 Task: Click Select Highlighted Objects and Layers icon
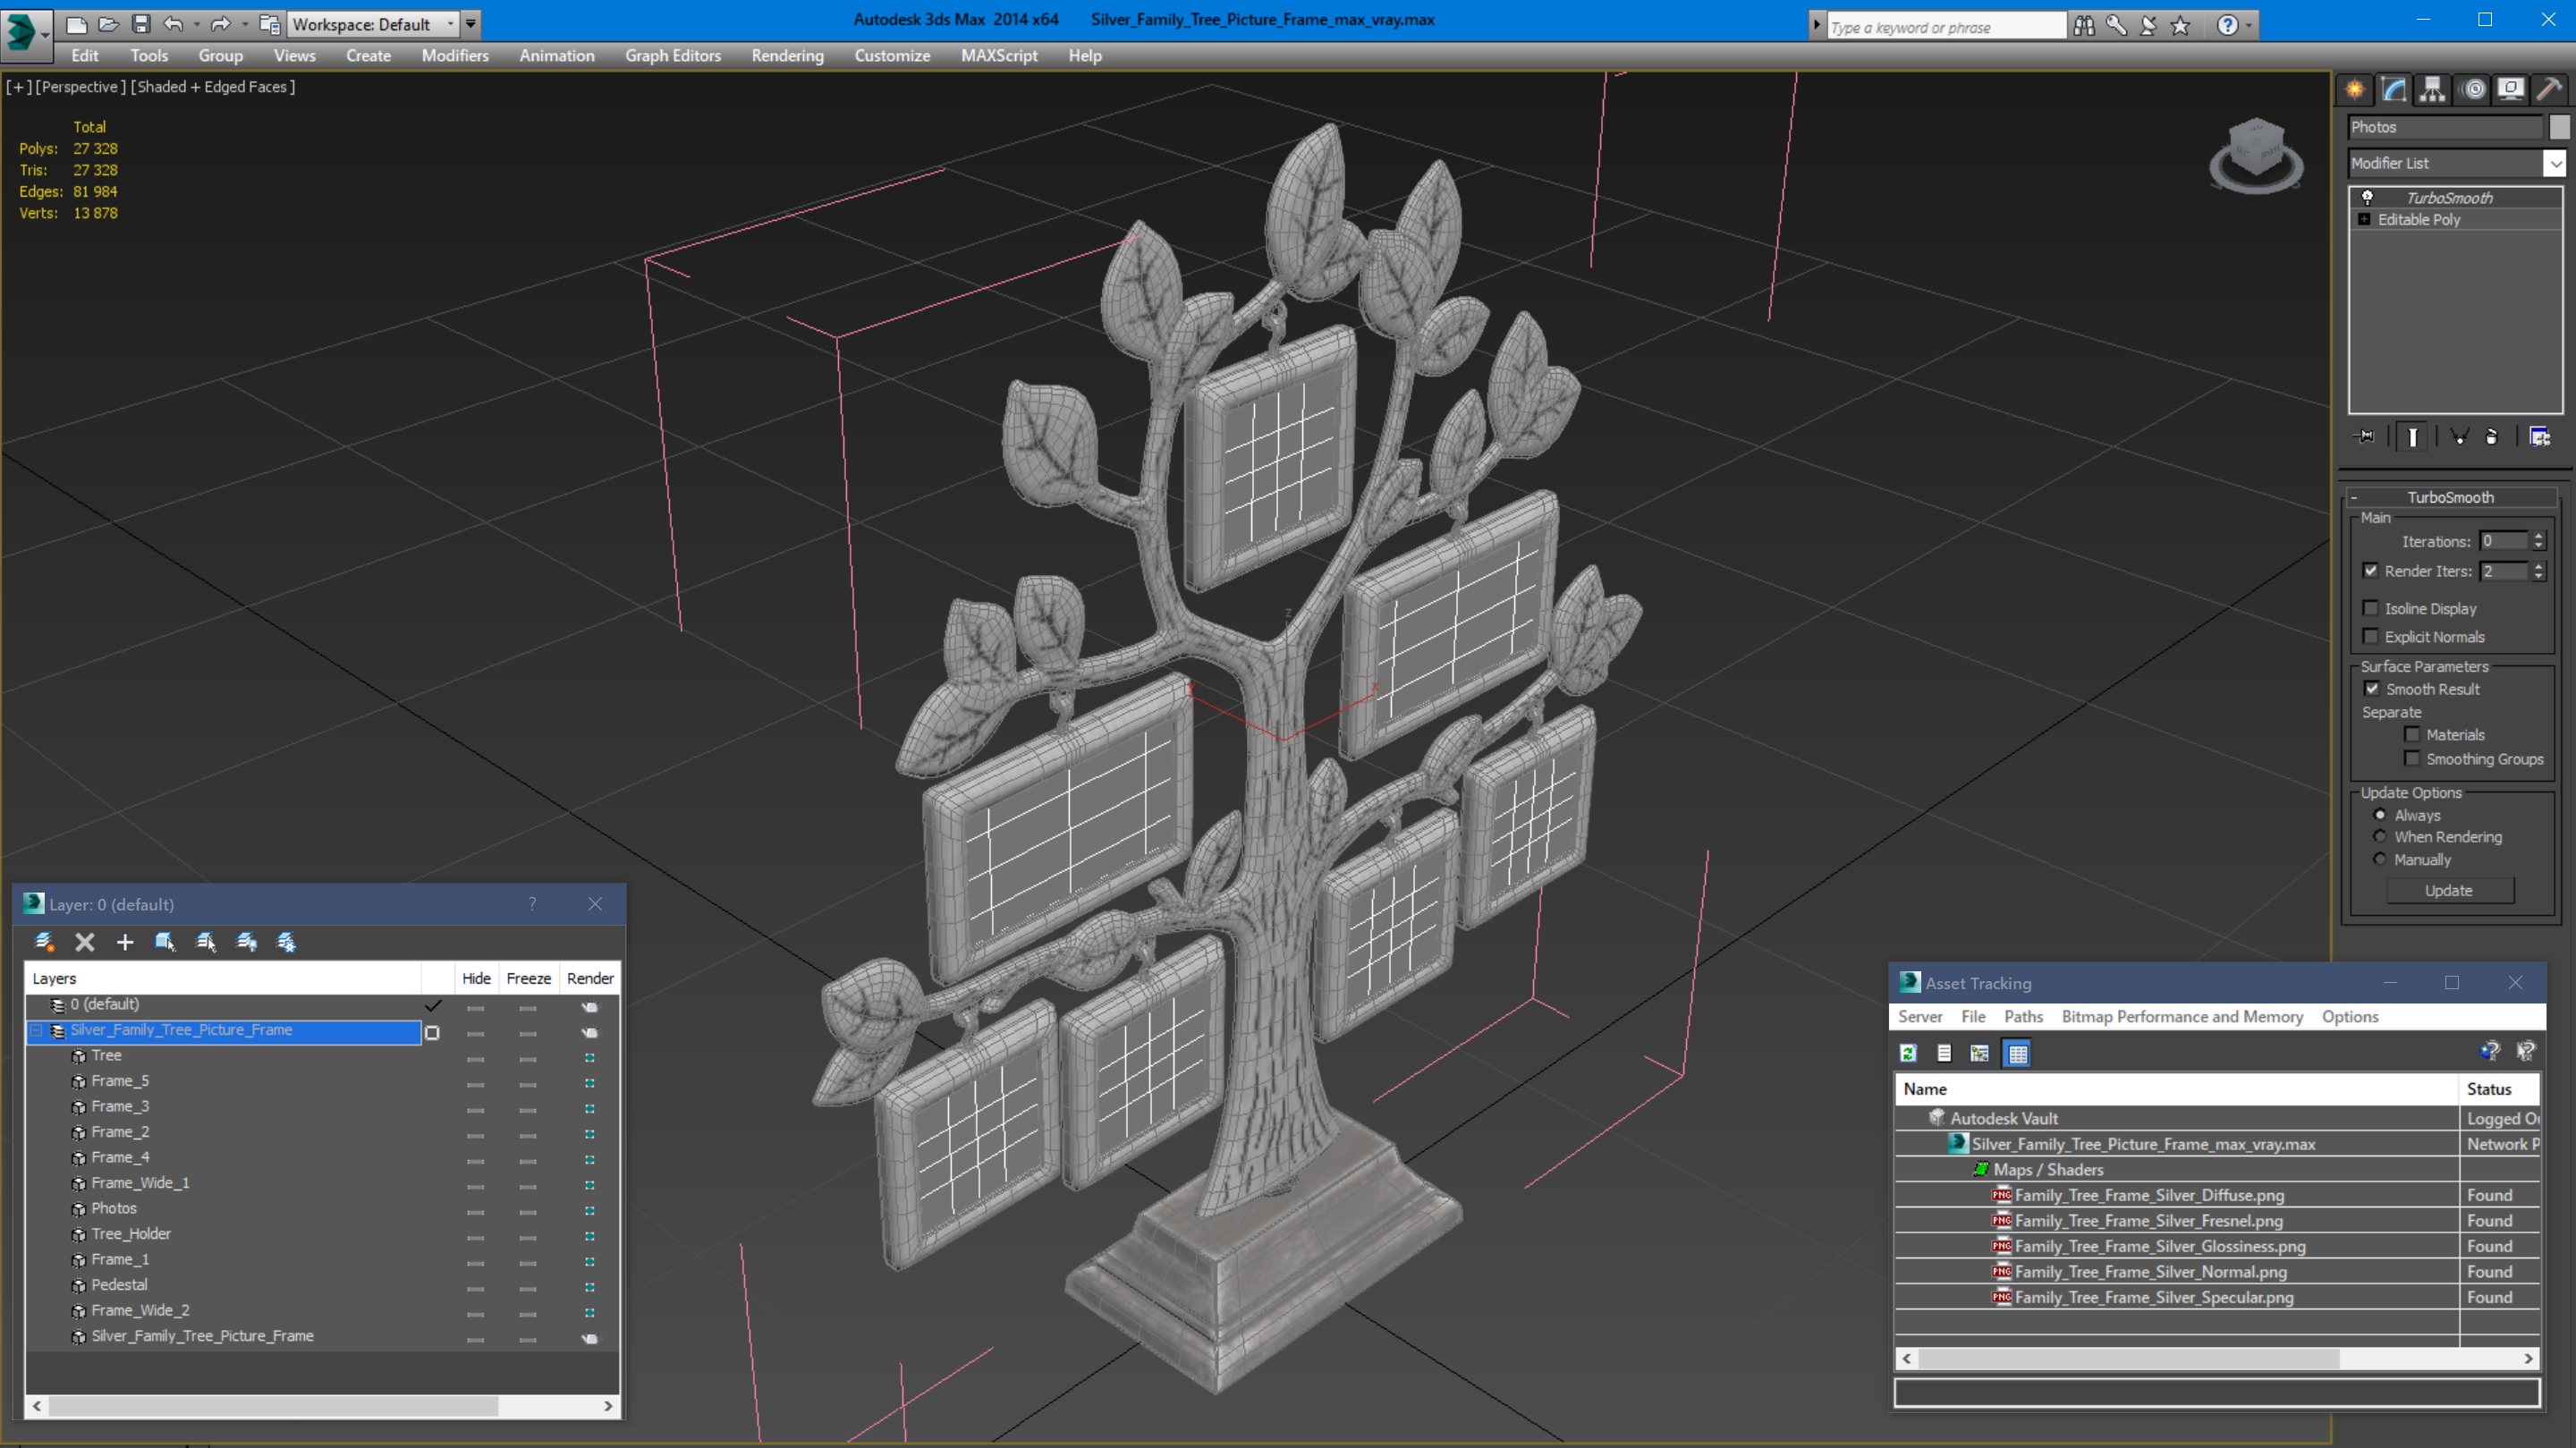pyautogui.click(x=165, y=942)
